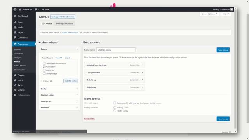Expand Laptop Reviews item options
The width and height of the screenshot is (249, 140).
pos(142,73)
